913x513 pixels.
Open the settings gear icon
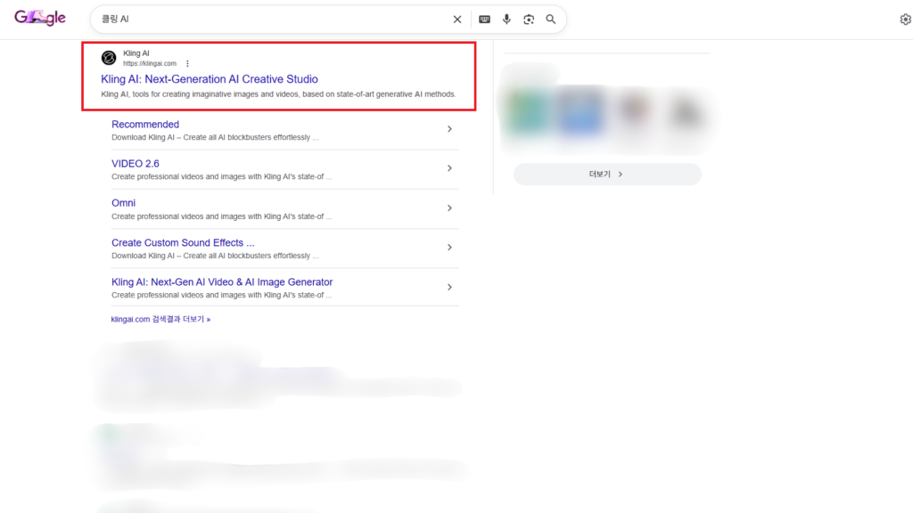tap(905, 20)
